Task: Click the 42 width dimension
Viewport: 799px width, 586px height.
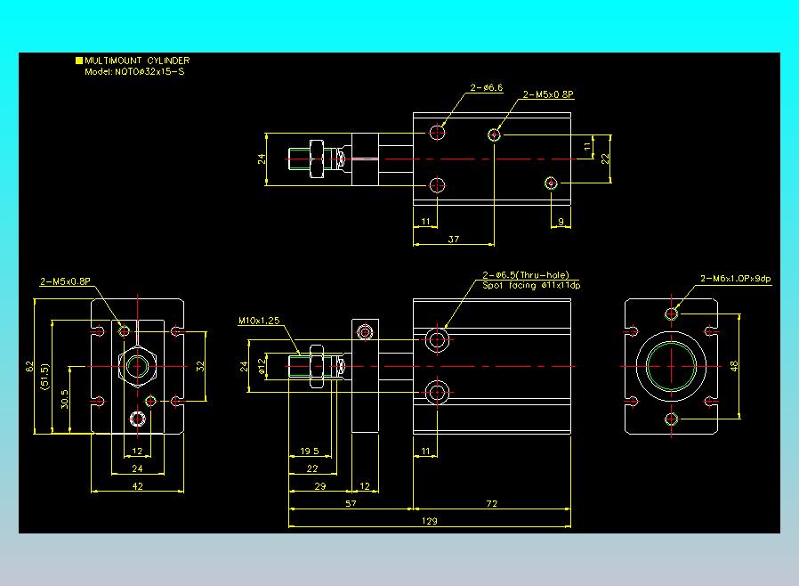Action: 138,486
